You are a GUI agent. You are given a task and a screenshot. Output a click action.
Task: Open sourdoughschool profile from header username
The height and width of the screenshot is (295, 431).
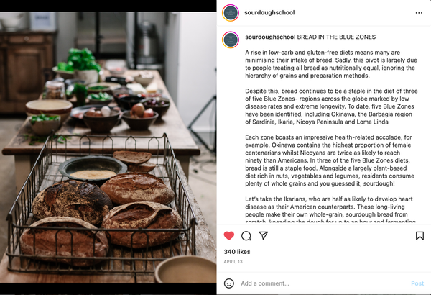click(x=269, y=12)
